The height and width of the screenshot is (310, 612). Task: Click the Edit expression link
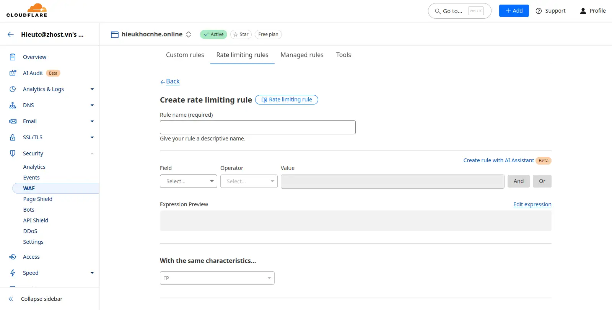[532, 204]
